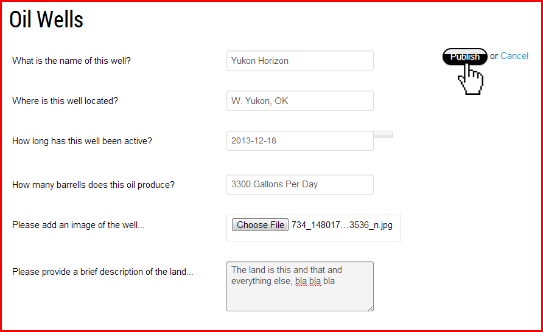
Task: Click the well name field showing Yukon Horizon
Action: (x=300, y=61)
